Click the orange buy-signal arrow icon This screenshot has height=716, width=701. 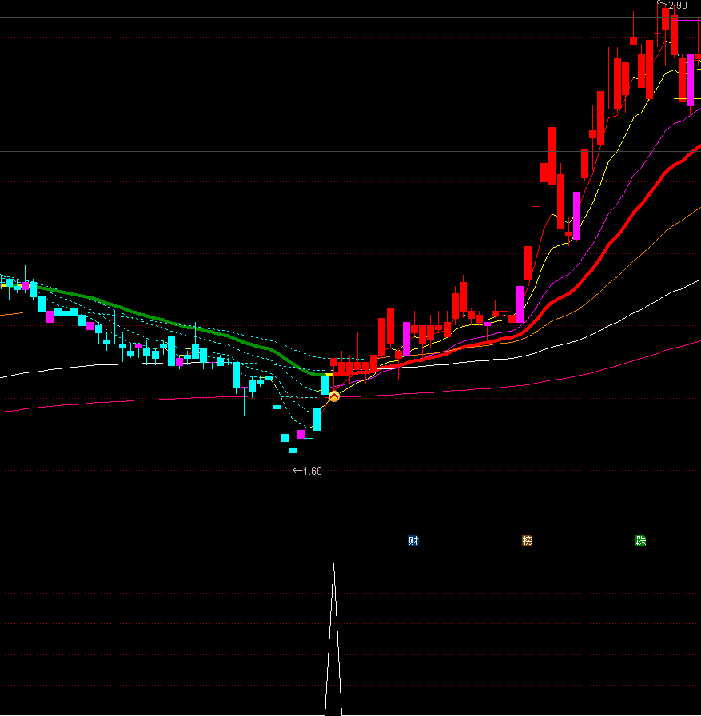coord(334,396)
